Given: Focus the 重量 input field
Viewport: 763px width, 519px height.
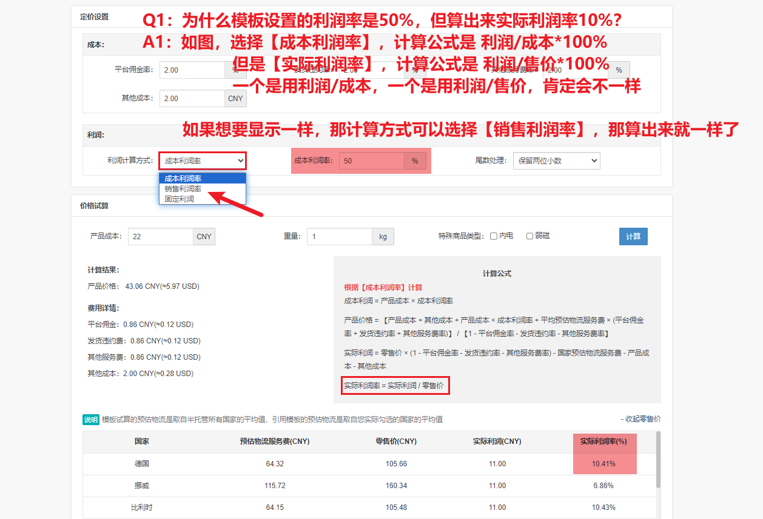Looking at the screenshot, I should tap(340, 236).
